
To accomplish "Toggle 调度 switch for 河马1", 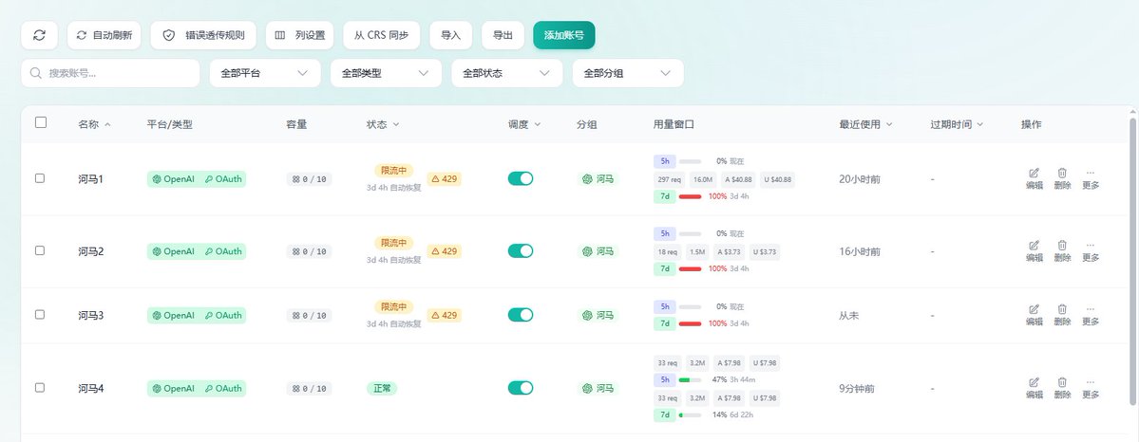I will [521, 178].
